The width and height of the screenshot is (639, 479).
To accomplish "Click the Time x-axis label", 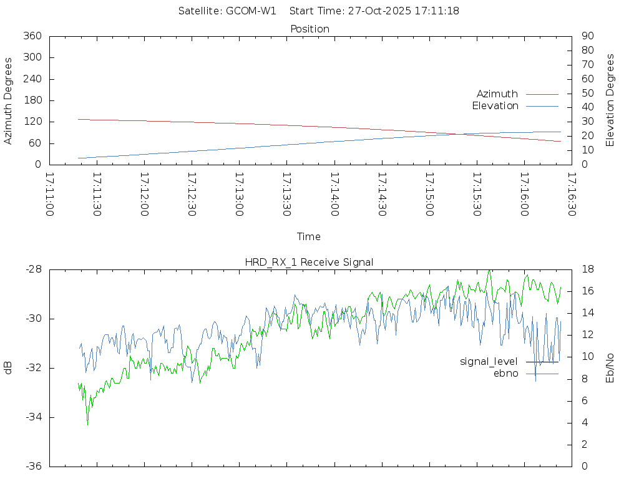I will pos(309,237).
